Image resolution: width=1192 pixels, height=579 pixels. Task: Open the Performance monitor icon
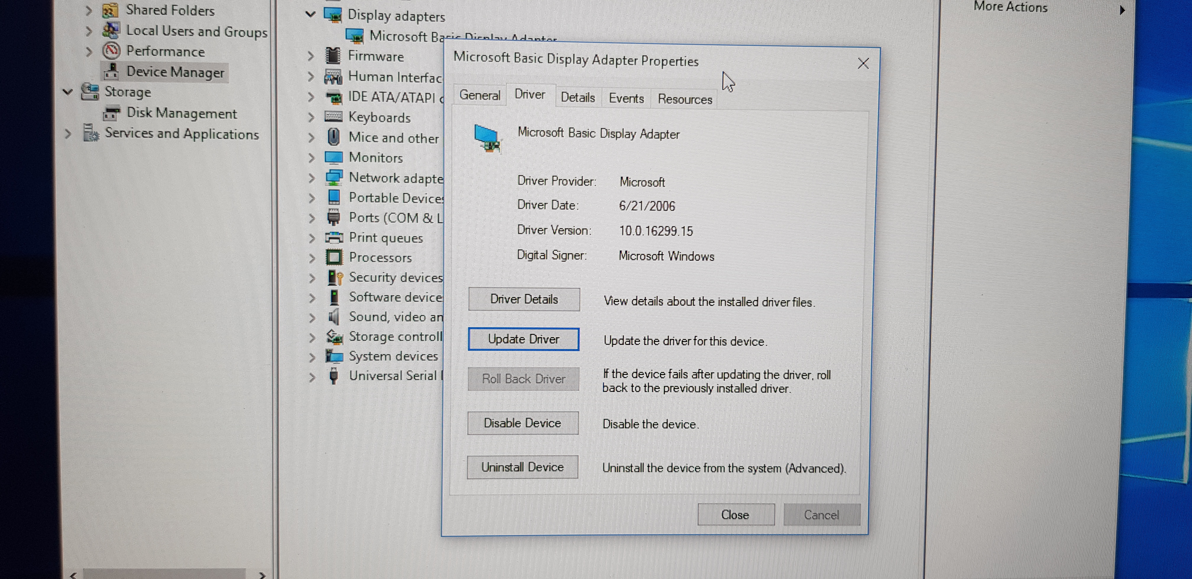pyautogui.click(x=111, y=51)
